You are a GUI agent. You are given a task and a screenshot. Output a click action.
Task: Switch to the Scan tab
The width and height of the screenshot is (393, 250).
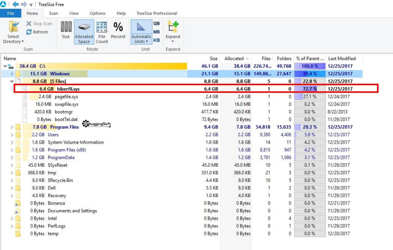(x=53, y=13)
